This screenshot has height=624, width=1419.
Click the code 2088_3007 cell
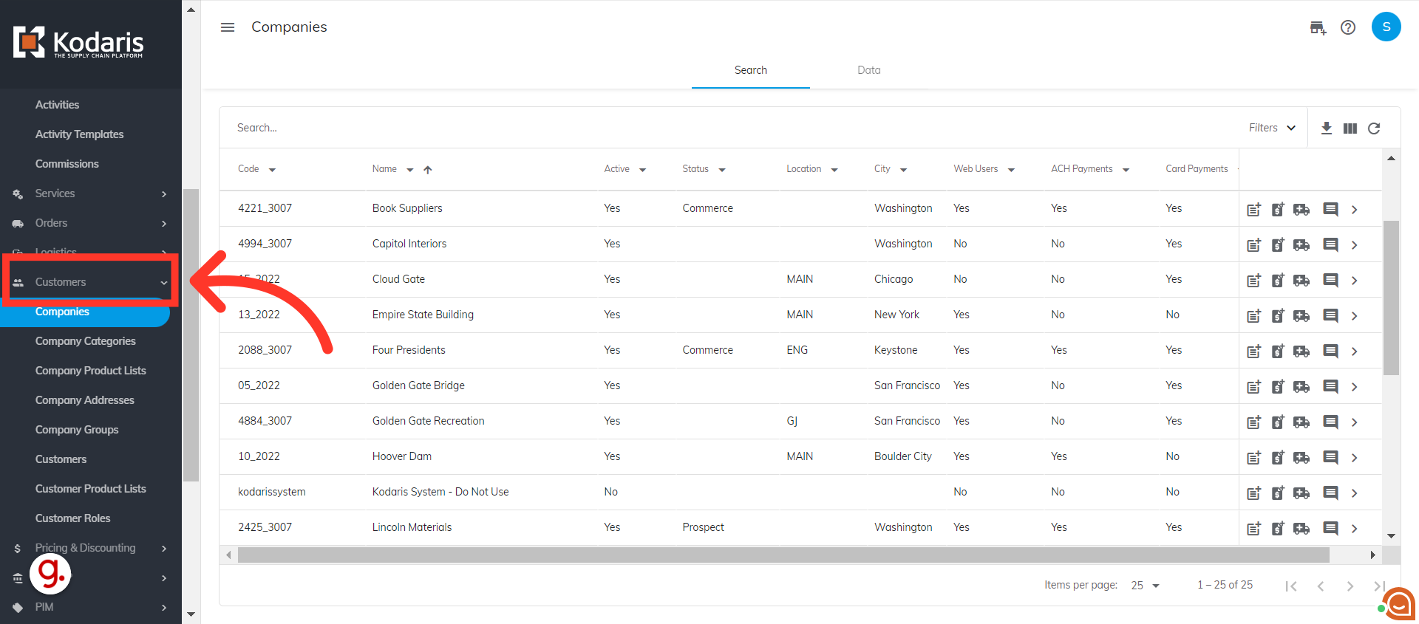[265, 350]
